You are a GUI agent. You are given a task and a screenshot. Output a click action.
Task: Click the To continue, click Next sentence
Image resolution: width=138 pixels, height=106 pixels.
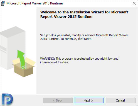[76, 39]
